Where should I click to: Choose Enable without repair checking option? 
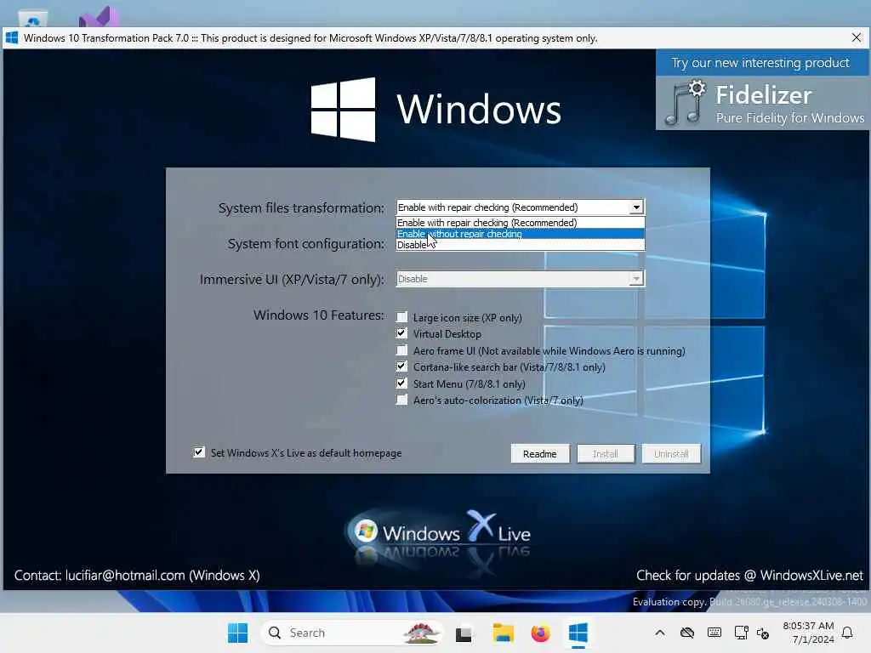(x=520, y=234)
